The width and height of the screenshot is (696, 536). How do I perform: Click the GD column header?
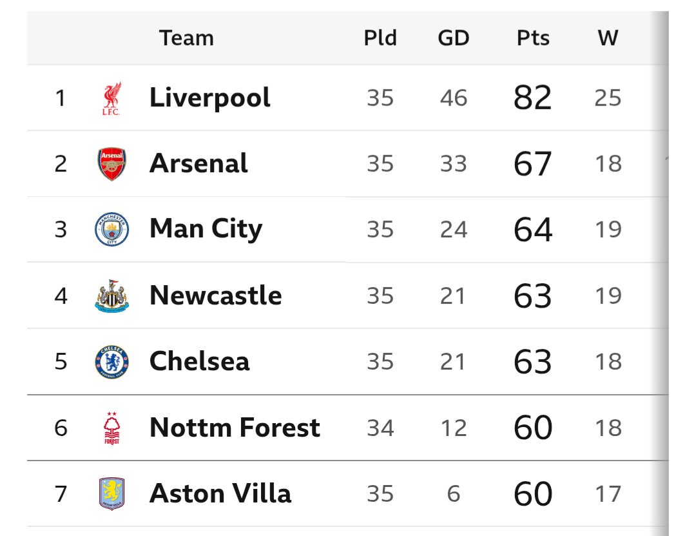tap(454, 38)
